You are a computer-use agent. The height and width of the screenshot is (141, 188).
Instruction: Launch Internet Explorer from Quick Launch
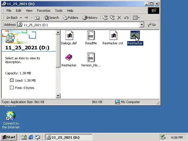point(31,137)
